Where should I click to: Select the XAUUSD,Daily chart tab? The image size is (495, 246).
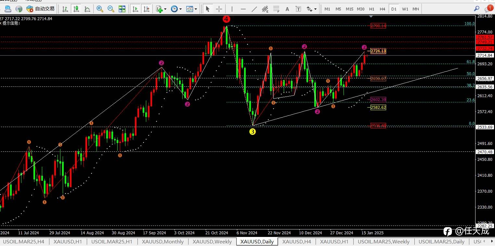pyautogui.click(x=257, y=242)
